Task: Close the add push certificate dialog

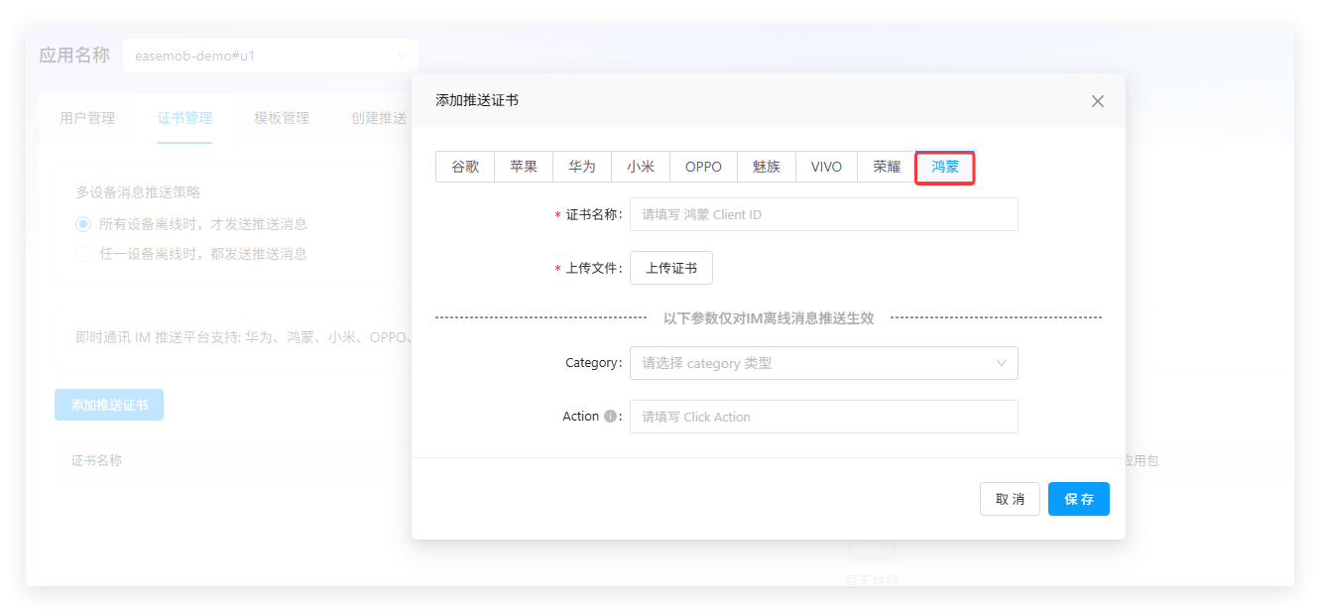Action: point(1097,101)
